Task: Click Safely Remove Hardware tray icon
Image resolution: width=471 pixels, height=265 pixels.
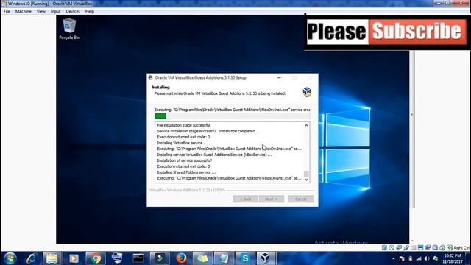Action: pyautogui.click(x=435, y=258)
